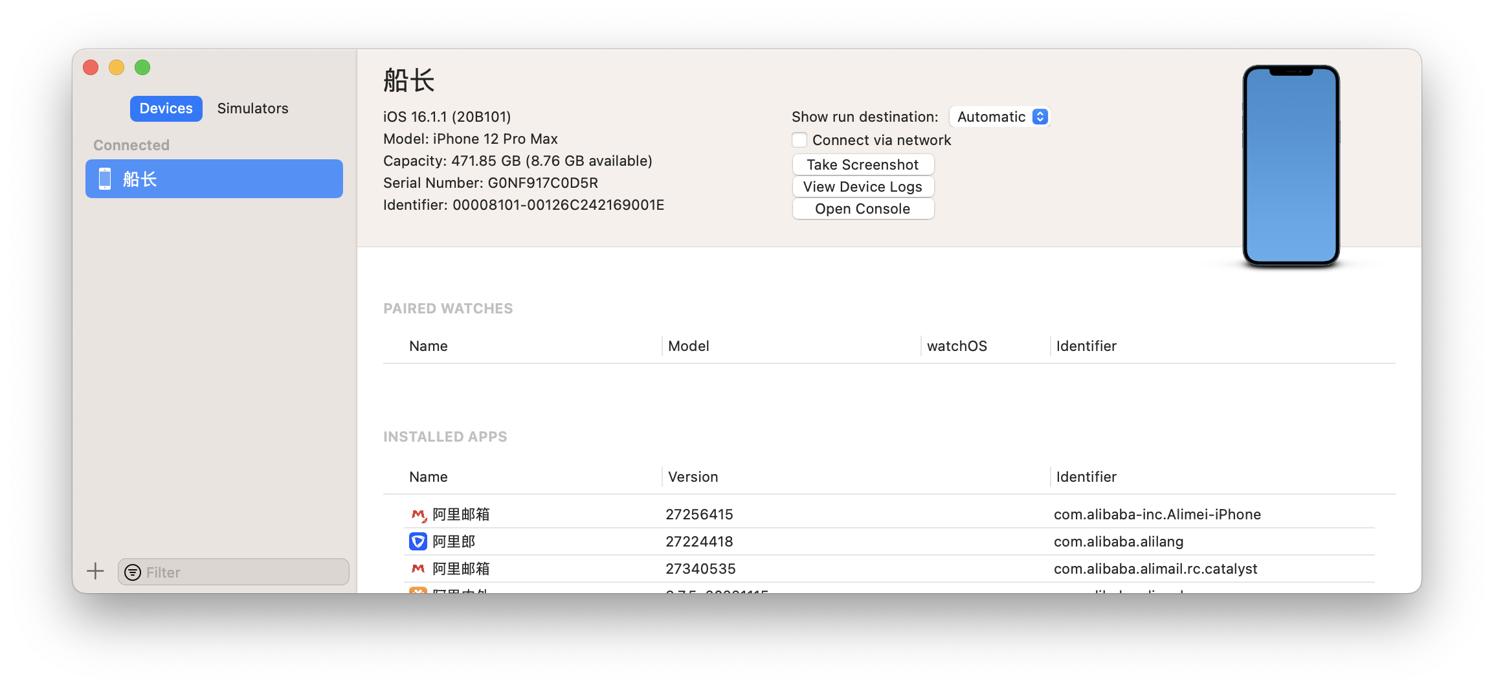Click Paired Watches Name column header
The width and height of the screenshot is (1494, 689).
(x=429, y=346)
